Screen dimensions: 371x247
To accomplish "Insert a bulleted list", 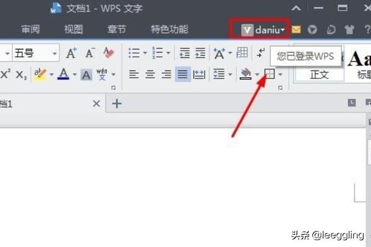I will (x=134, y=53).
